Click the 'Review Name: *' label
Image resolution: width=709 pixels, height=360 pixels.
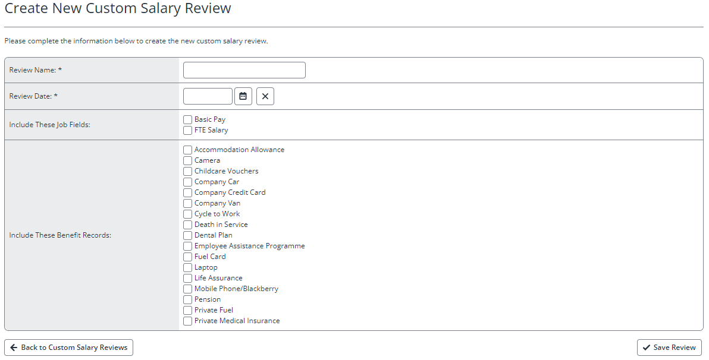tap(35, 70)
